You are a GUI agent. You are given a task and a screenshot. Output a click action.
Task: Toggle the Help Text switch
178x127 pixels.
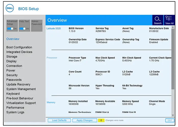click(x=23, y=29)
